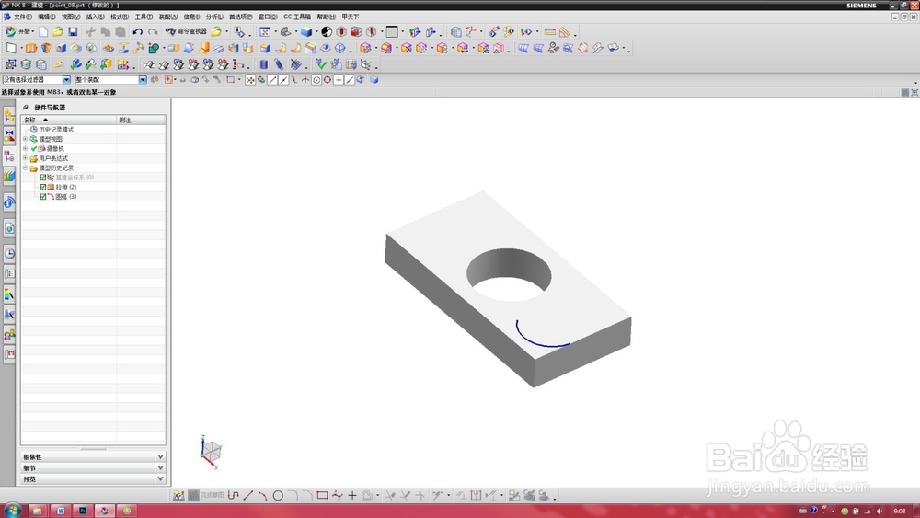Toggle the arc center snap option
920x518 pixels.
click(x=316, y=80)
